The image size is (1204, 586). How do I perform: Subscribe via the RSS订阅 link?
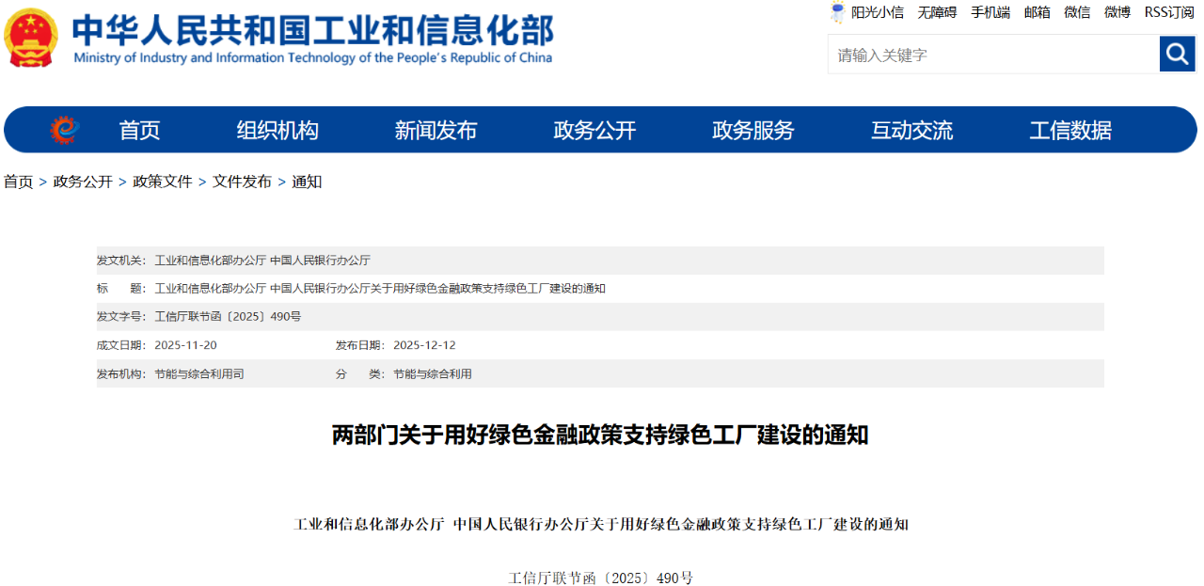tap(1168, 12)
